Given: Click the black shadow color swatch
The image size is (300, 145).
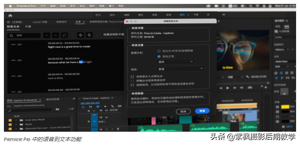Looking at the screenshot, I should [285, 121].
